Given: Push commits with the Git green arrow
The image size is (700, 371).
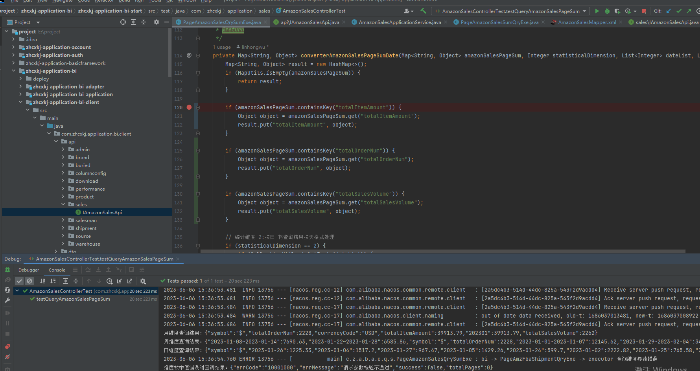Looking at the screenshot, I should click(x=689, y=11).
